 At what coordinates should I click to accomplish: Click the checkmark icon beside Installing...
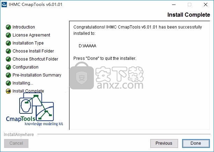click(8, 83)
